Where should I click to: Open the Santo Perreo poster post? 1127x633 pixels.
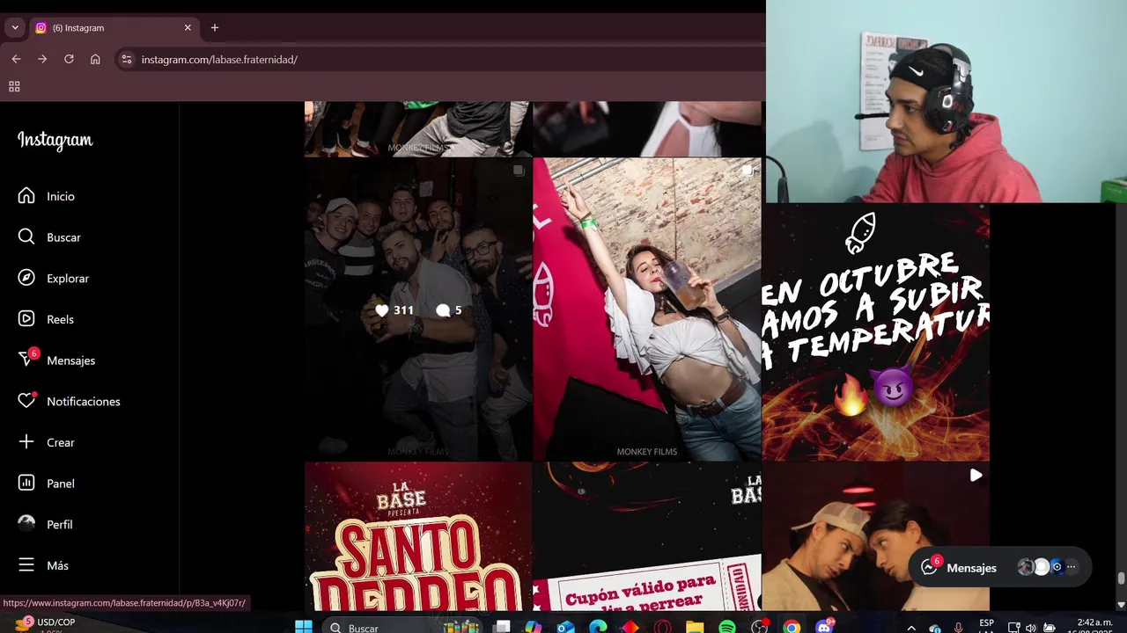(x=418, y=536)
